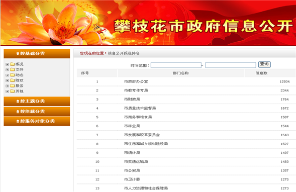
Task: Open the 概况 category label
Action: click(20, 64)
